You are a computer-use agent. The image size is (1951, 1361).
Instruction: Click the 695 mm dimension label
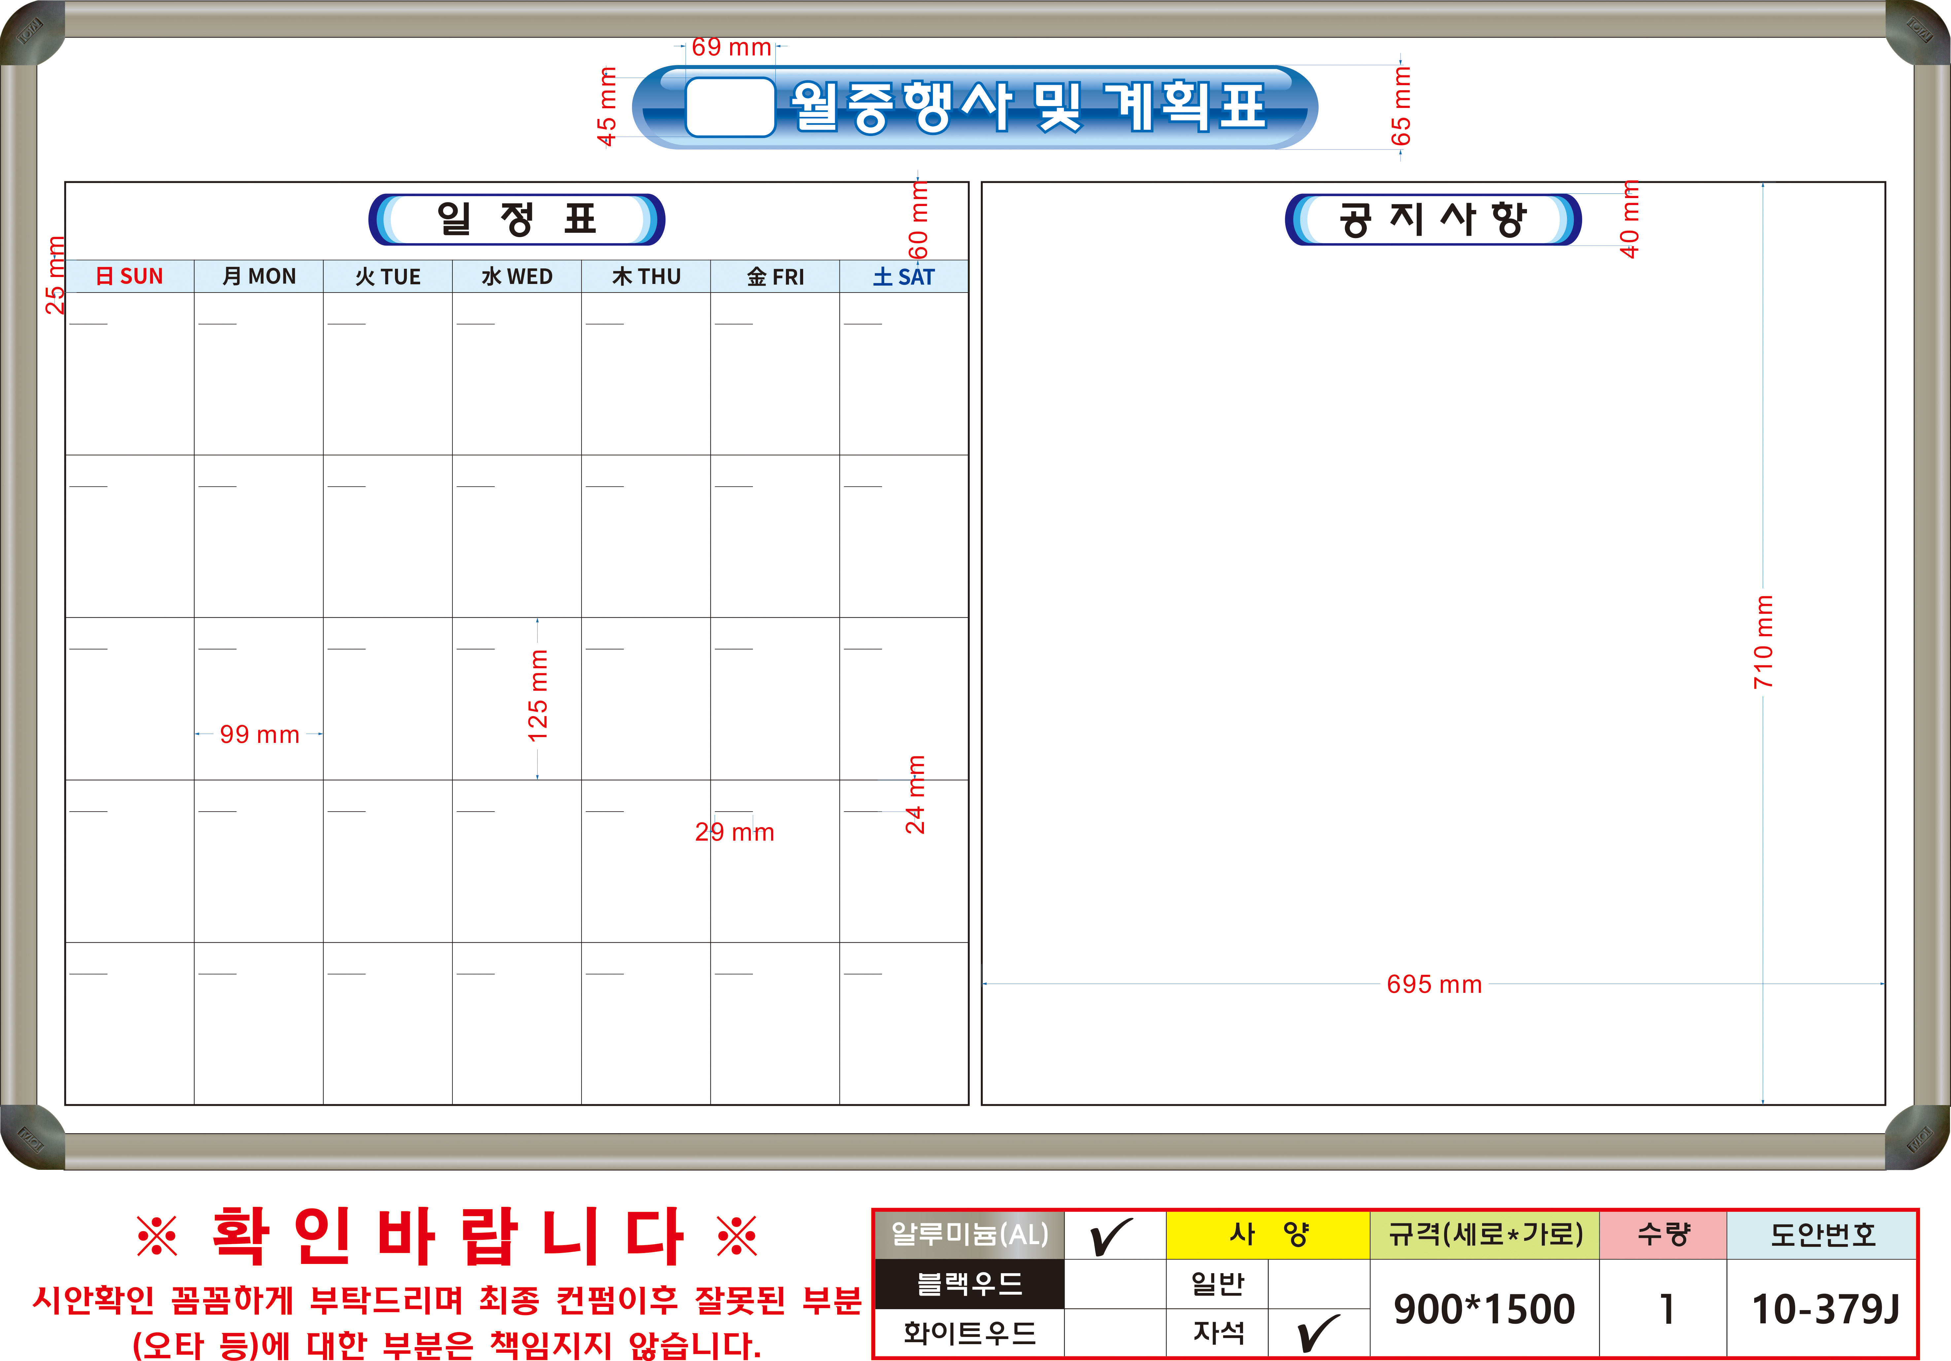coord(1435,984)
